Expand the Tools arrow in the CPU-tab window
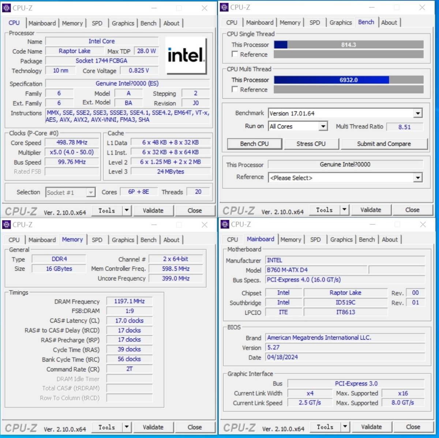The height and width of the screenshot is (438, 439). click(127, 210)
